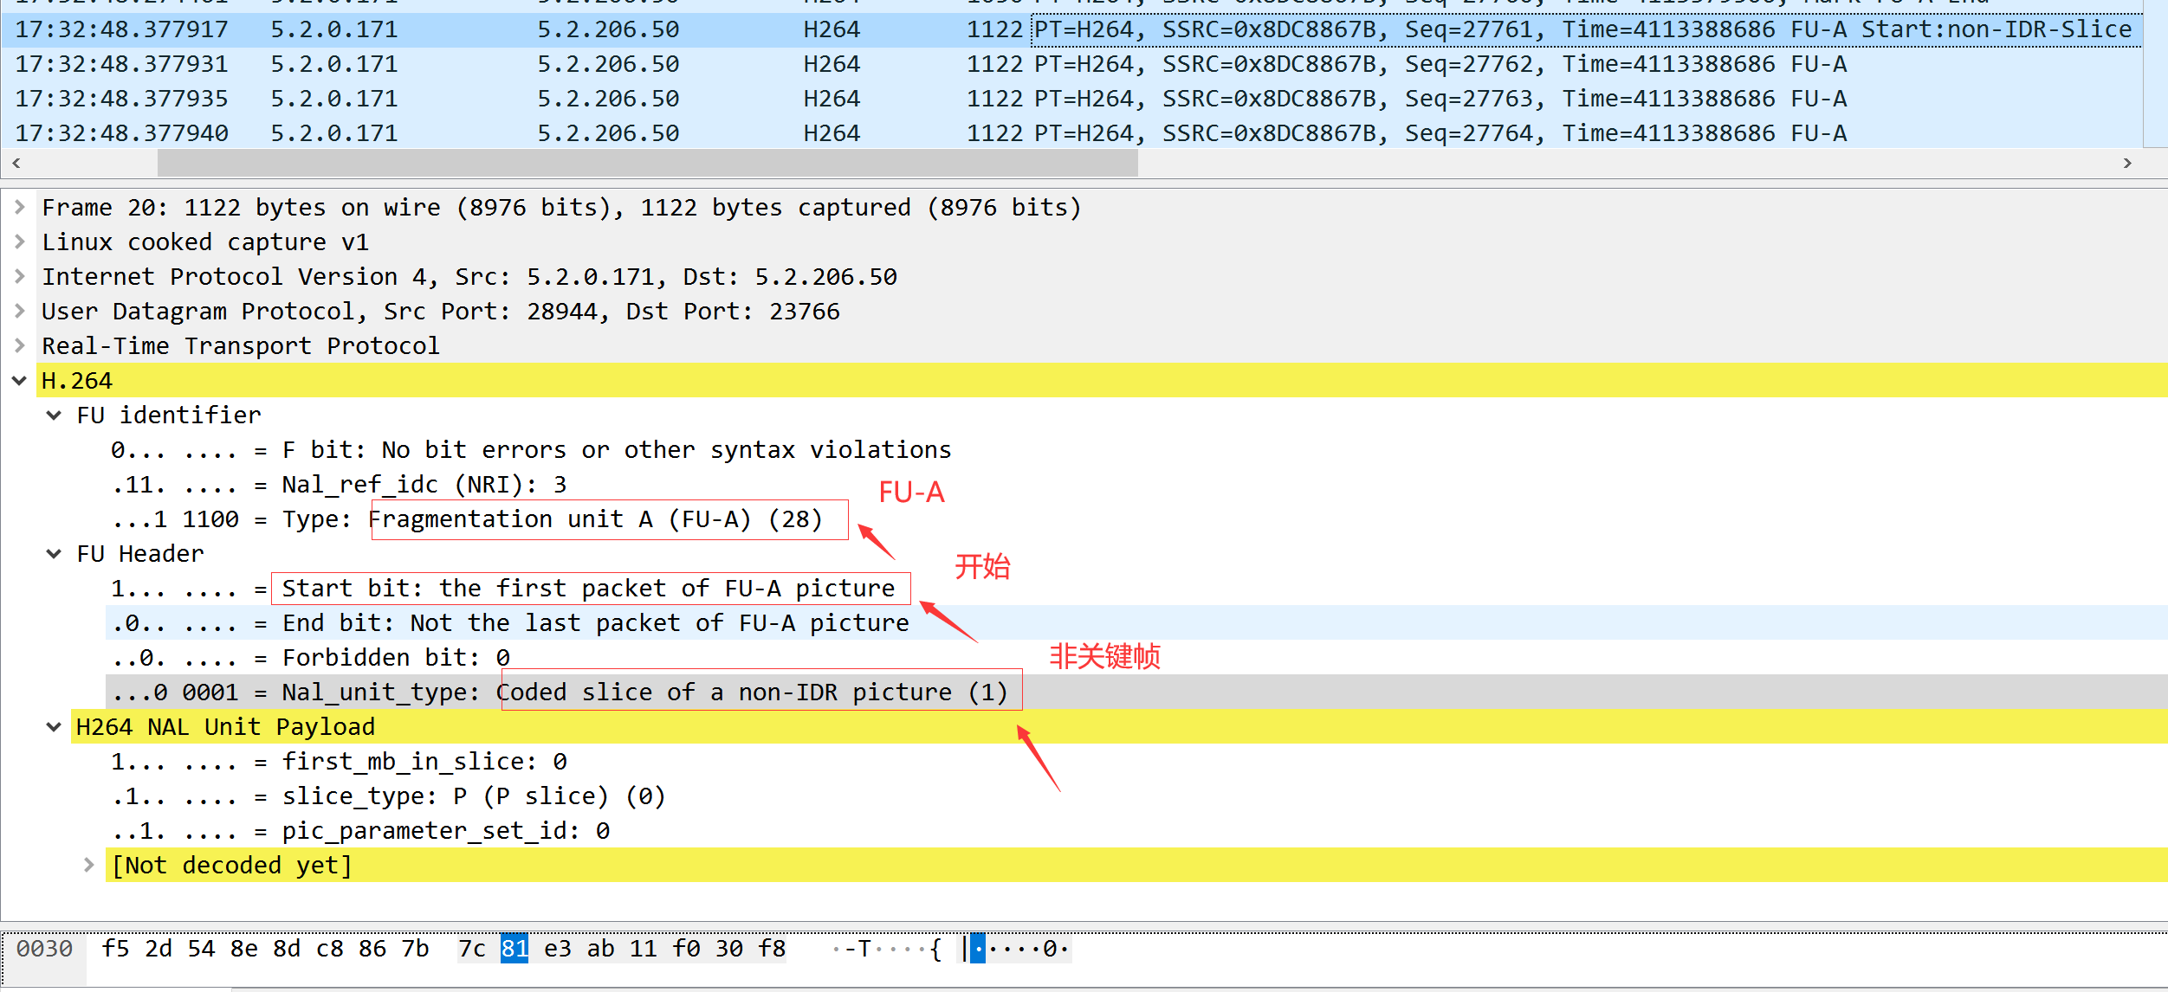Collapse the H.264 protocol tree

pos(19,380)
